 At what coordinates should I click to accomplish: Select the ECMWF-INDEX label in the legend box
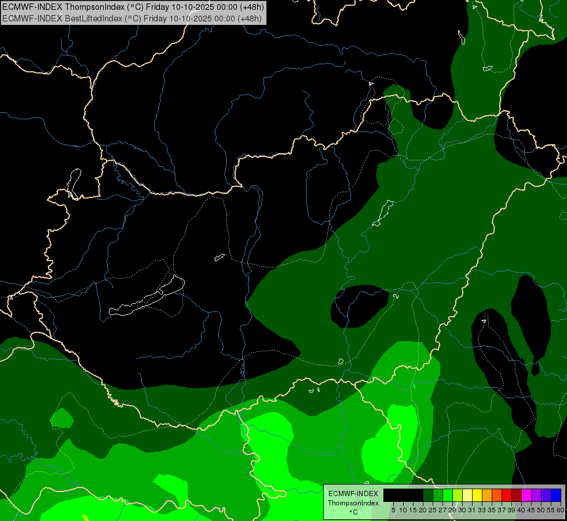(353, 494)
